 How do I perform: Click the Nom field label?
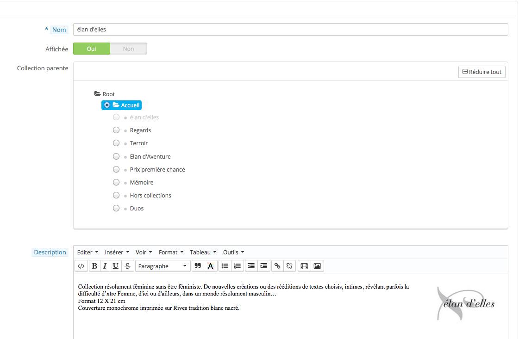59,30
